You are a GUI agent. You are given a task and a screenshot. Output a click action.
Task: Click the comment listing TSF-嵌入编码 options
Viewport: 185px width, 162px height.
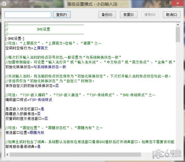(x=80, y=95)
